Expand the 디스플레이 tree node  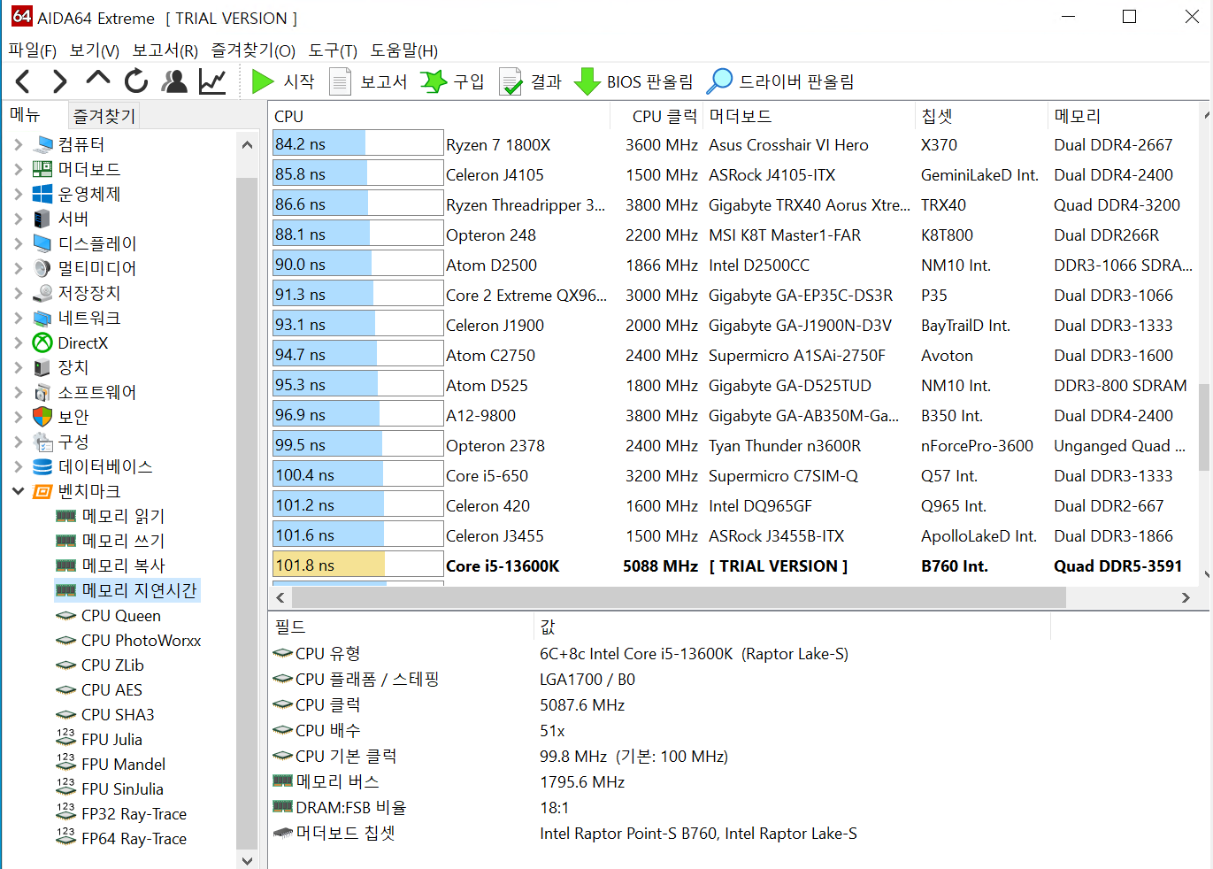19,243
